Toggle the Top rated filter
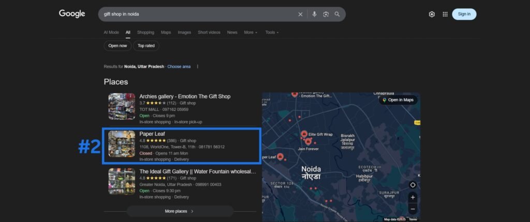Screen dimensions: 530x222 coord(146,45)
